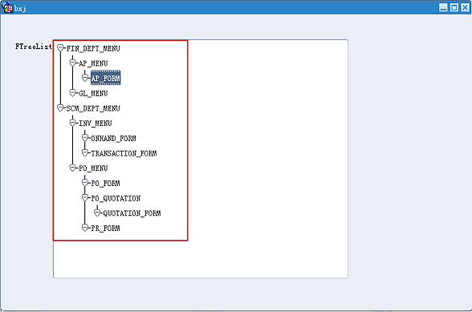Select the SCM_DEPT_MENU label
Screen dimensions: 472x312
pyautogui.click(x=93, y=108)
